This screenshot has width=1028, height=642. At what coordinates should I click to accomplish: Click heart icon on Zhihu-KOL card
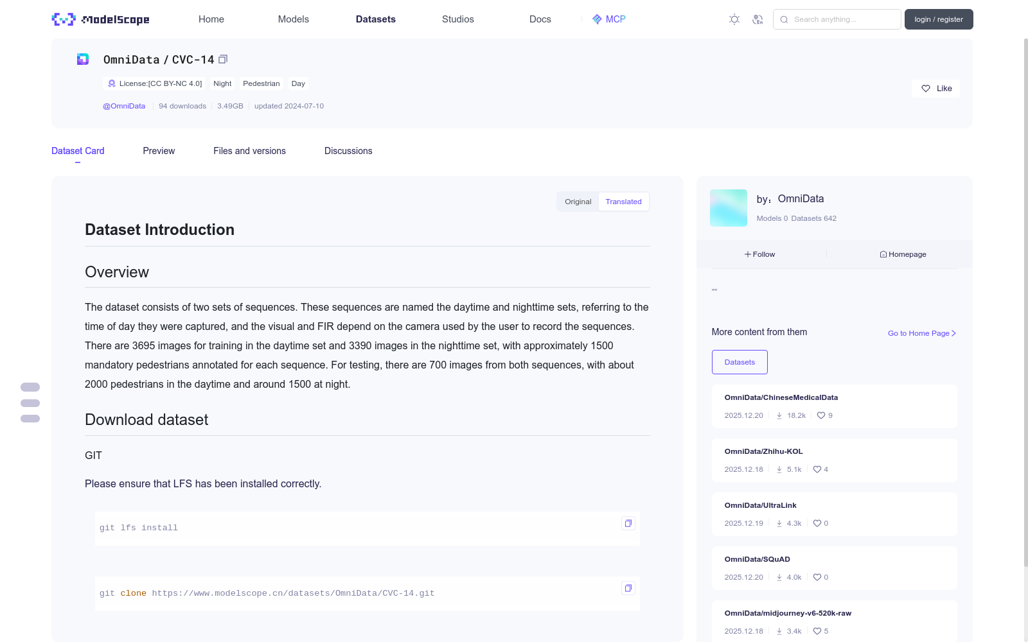coord(817,469)
